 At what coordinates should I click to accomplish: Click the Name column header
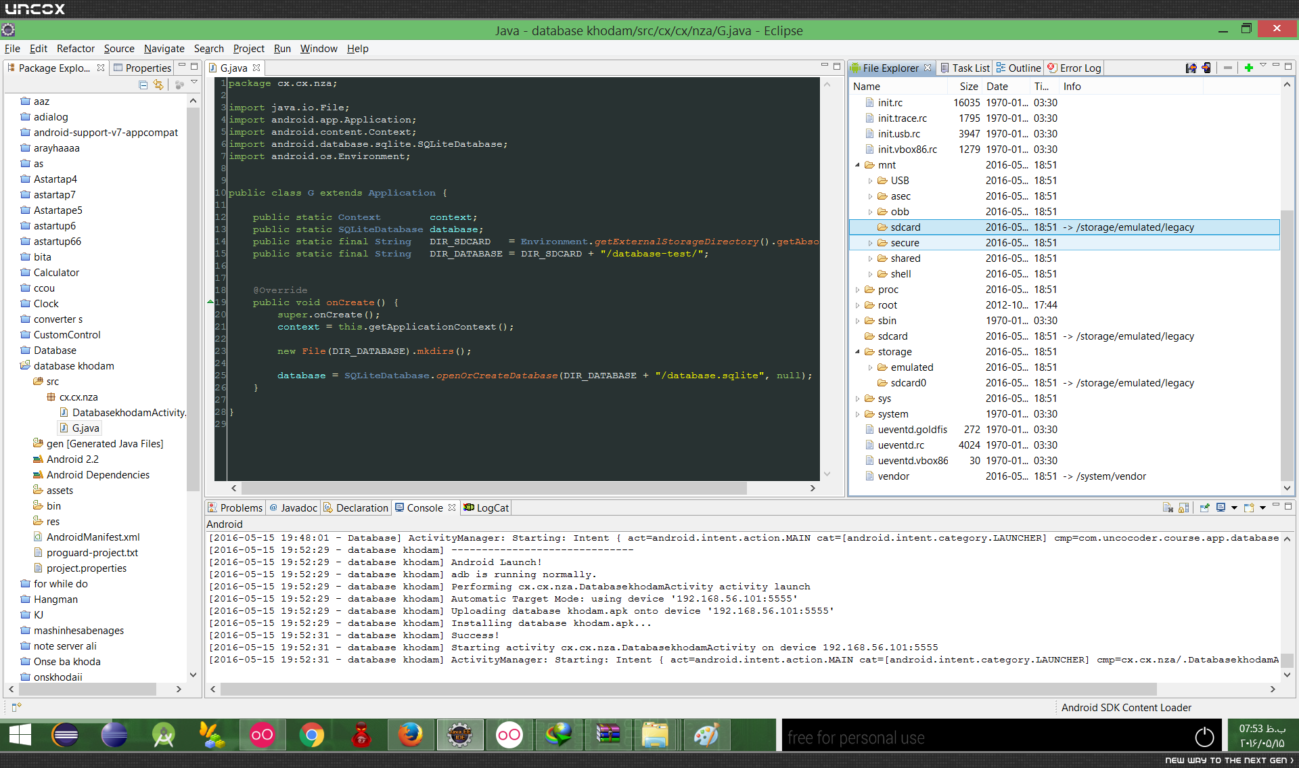898,87
